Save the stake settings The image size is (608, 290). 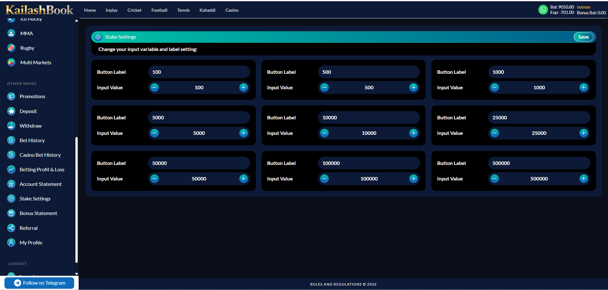coord(583,37)
